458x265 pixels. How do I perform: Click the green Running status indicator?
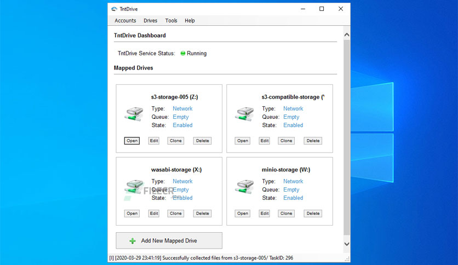pyautogui.click(x=183, y=54)
